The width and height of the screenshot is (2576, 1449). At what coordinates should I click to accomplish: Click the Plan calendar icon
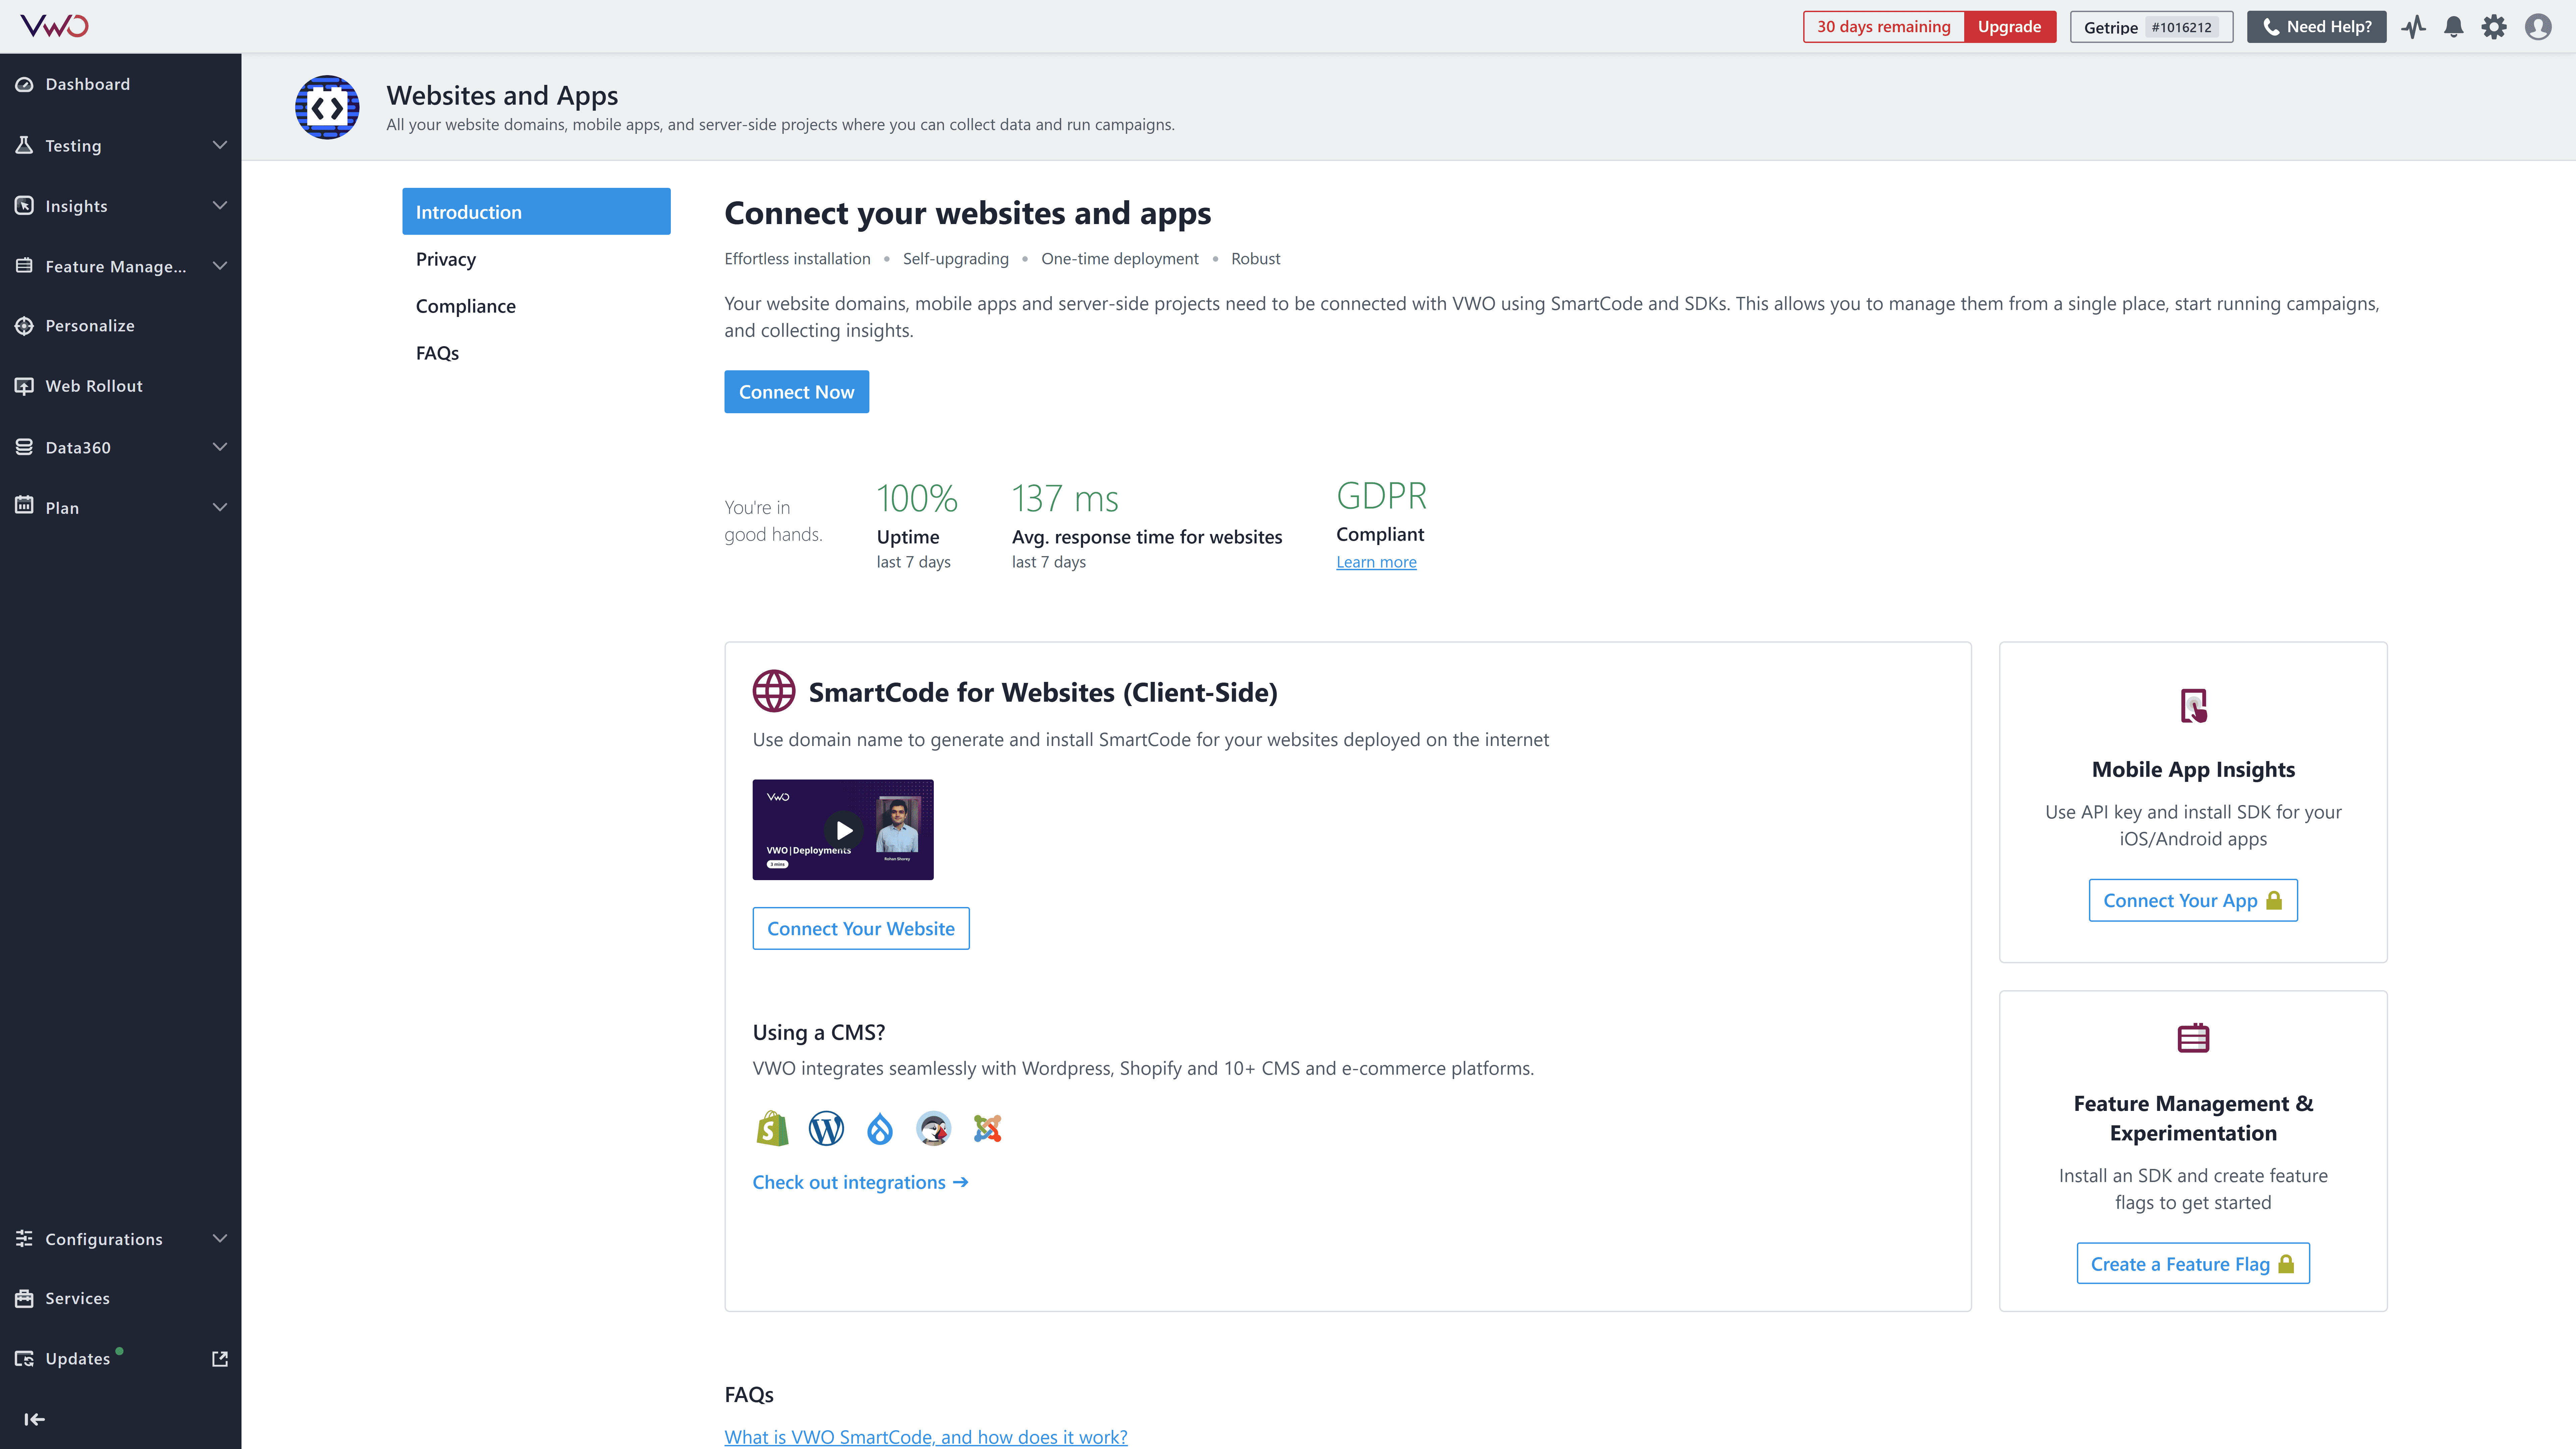tap(24, 505)
